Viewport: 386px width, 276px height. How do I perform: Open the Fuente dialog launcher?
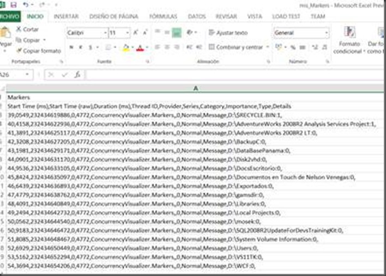coord(147,62)
